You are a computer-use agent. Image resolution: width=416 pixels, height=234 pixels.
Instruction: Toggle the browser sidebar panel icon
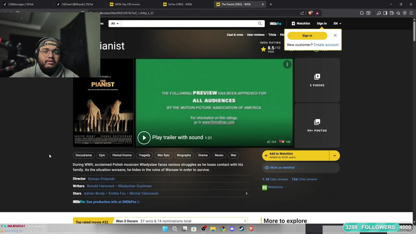point(385,13)
